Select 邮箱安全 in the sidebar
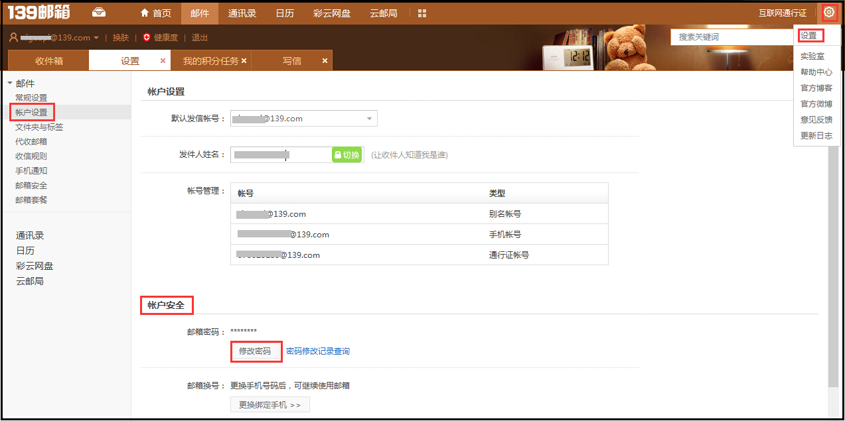The height and width of the screenshot is (421, 845). click(x=31, y=184)
